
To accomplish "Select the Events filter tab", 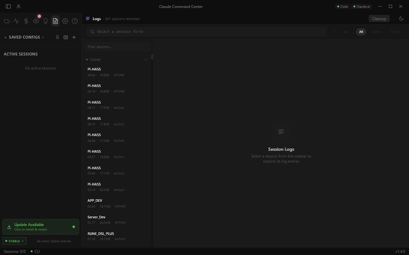I will tap(376, 32).
